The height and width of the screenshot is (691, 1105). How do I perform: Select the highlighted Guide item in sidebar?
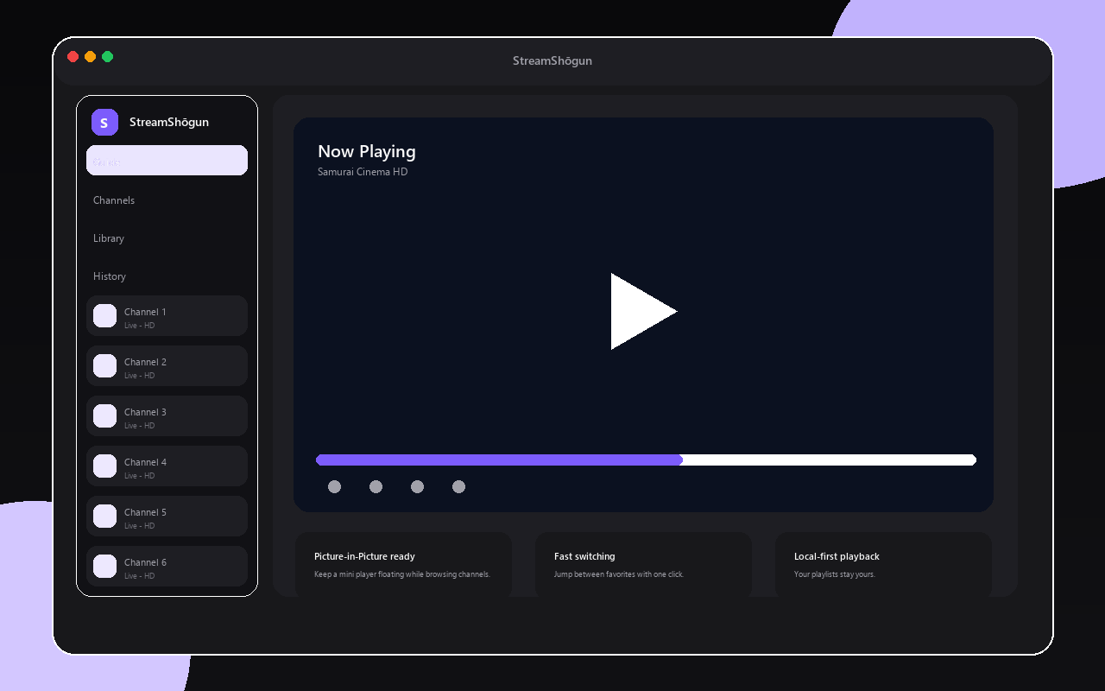[x=167, y=161]
